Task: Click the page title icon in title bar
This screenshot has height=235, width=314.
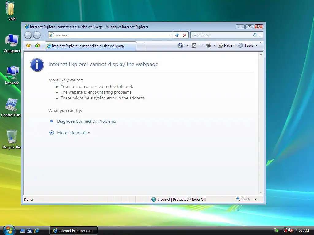Action: click(x=26, y=27)
